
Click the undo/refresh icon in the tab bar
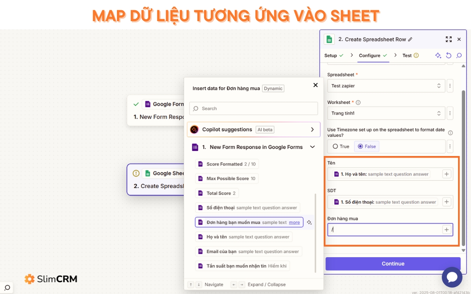[x=449, y=55]
